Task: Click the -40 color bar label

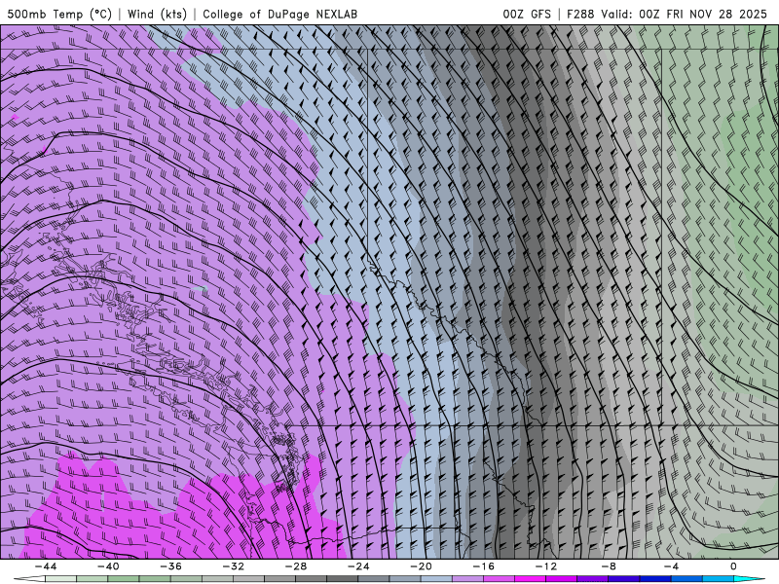Action: [108, 566]
